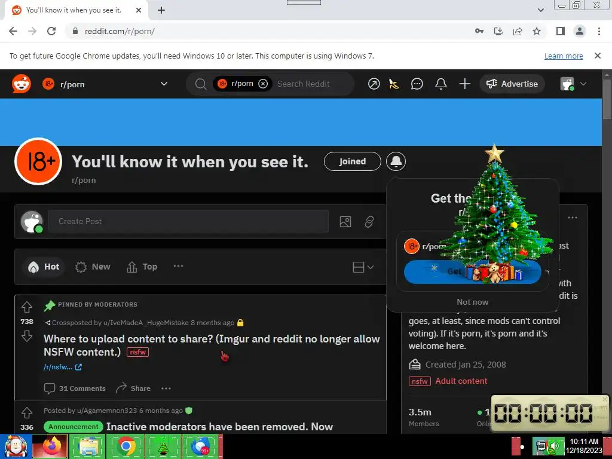Toggle Chrome side panel icon
This screenshot has height=459, width=612.
561,31
